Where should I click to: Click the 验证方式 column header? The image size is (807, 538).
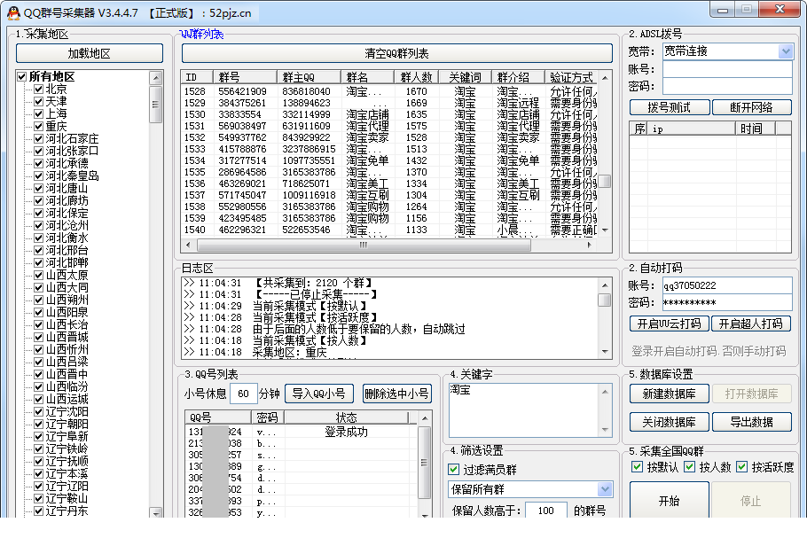[571, 77]
